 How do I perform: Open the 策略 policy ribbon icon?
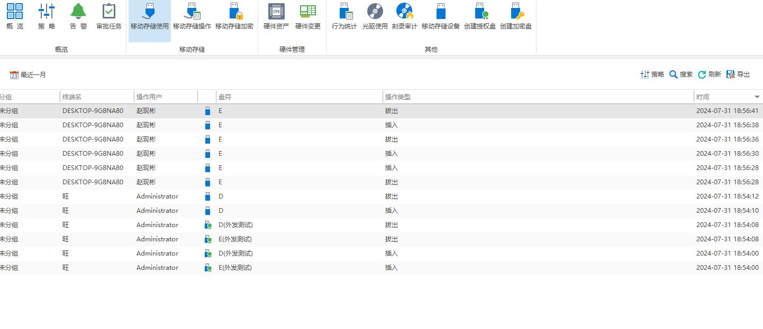coord(47,16)
